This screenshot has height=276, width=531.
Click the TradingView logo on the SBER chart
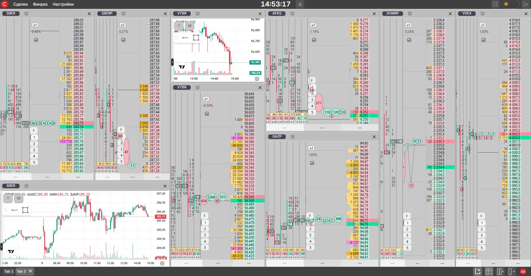coord(11,251)
